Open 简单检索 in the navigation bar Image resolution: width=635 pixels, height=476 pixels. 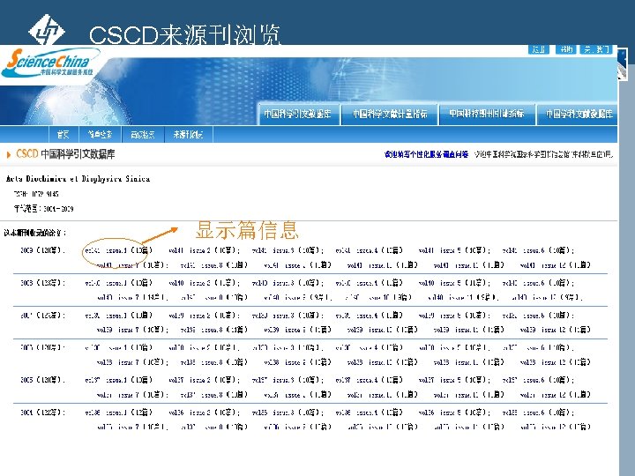click(100, 134)
